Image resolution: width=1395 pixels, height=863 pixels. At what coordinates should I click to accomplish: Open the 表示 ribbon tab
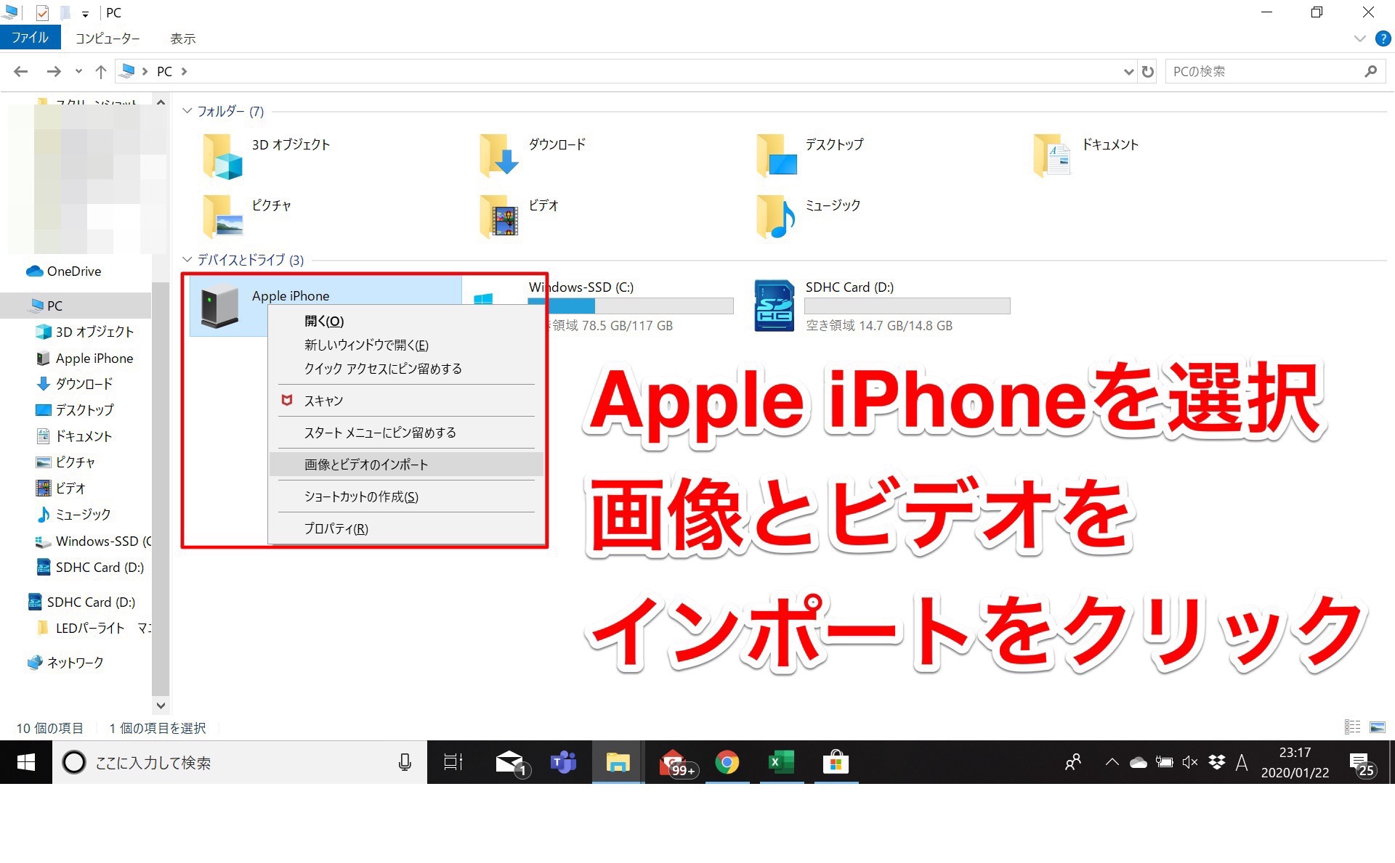coord(183,38)
